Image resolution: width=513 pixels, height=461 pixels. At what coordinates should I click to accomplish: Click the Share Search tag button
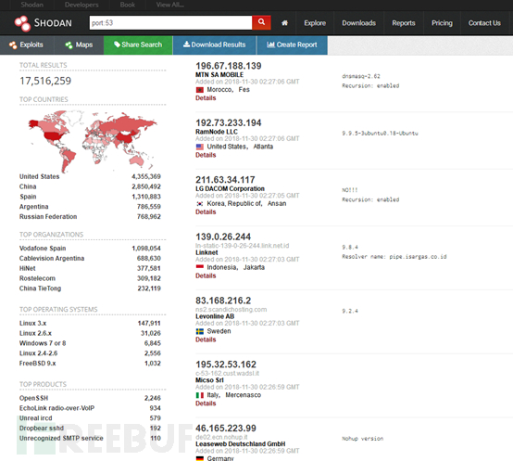[138, 45]
